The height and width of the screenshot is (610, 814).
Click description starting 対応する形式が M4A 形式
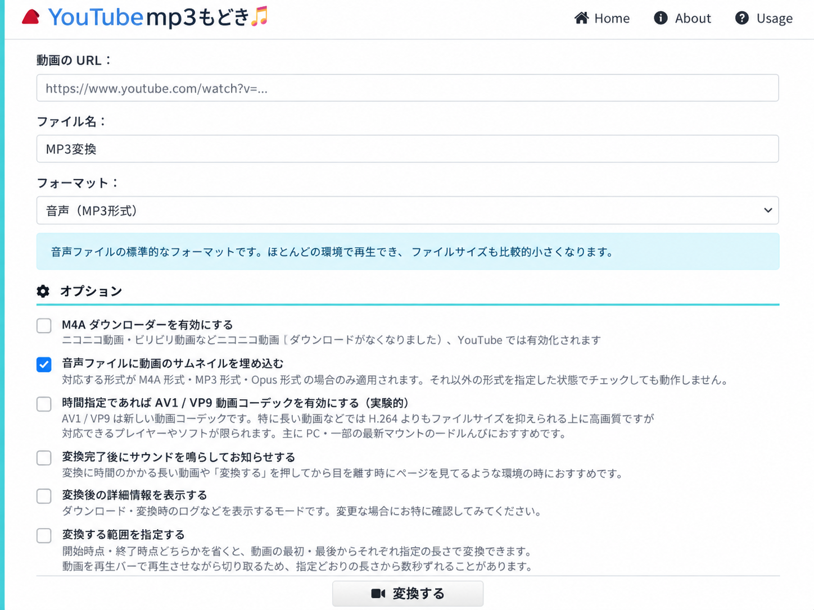(x=395, y=380)
